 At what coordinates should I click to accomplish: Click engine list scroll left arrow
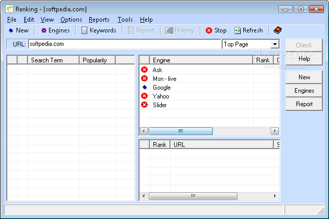tap(144, 131)
